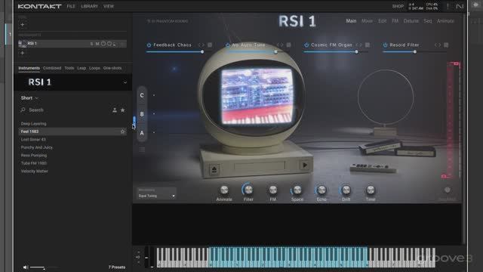Switch to the Detune page
This screenshot has height=272, width=483.
point(411,21)
